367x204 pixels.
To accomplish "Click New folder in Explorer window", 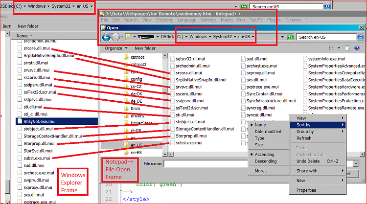I will (28, 26).
